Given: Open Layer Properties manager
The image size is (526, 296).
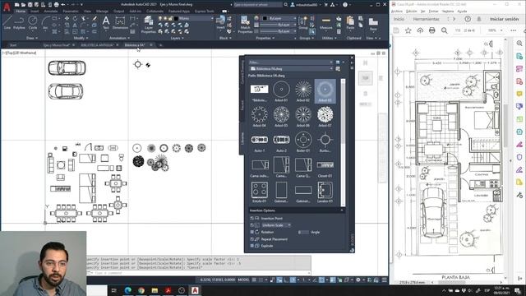Looking at the screenshot, I should pos(148,25).
